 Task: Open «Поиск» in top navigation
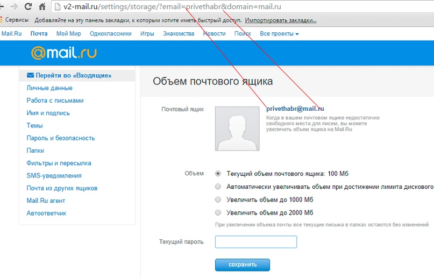tap(243, 34)
